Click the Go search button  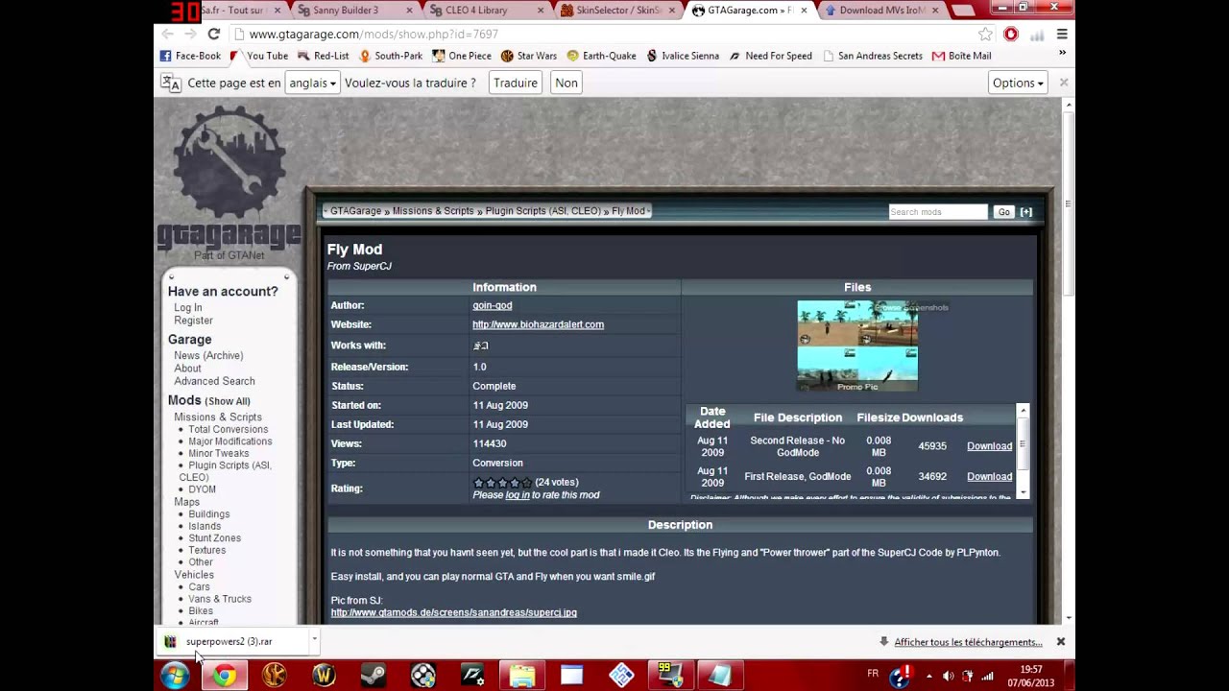tap(1003, 212)
